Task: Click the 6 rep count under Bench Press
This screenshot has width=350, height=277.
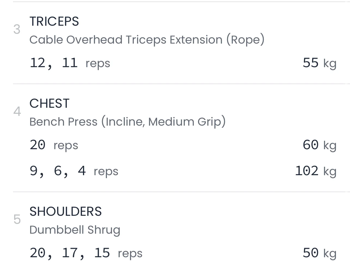Action: 58,171
